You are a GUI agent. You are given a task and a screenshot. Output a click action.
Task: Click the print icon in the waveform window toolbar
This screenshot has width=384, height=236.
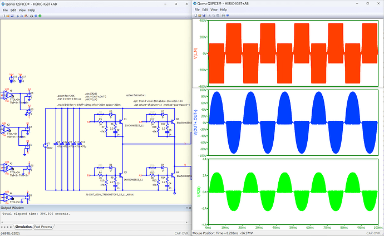(x=223, y=15)
